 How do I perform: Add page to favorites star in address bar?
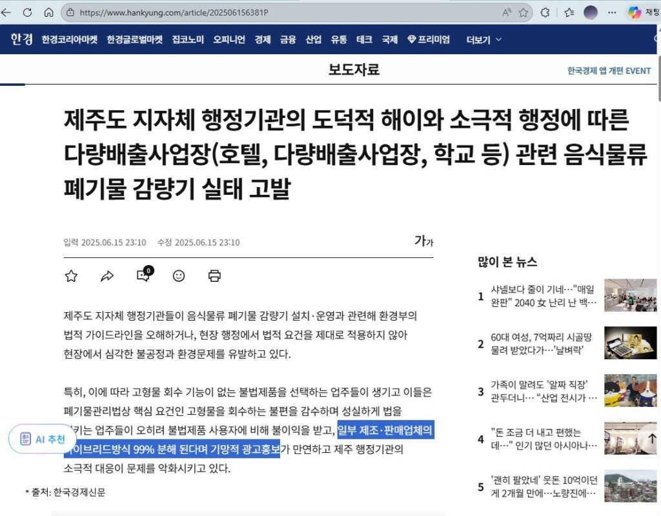pos(523,13)
